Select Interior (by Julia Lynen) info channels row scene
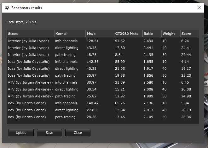Image resolution: width=208 pixels, height=148 pixels. click(x=28, y=41)
